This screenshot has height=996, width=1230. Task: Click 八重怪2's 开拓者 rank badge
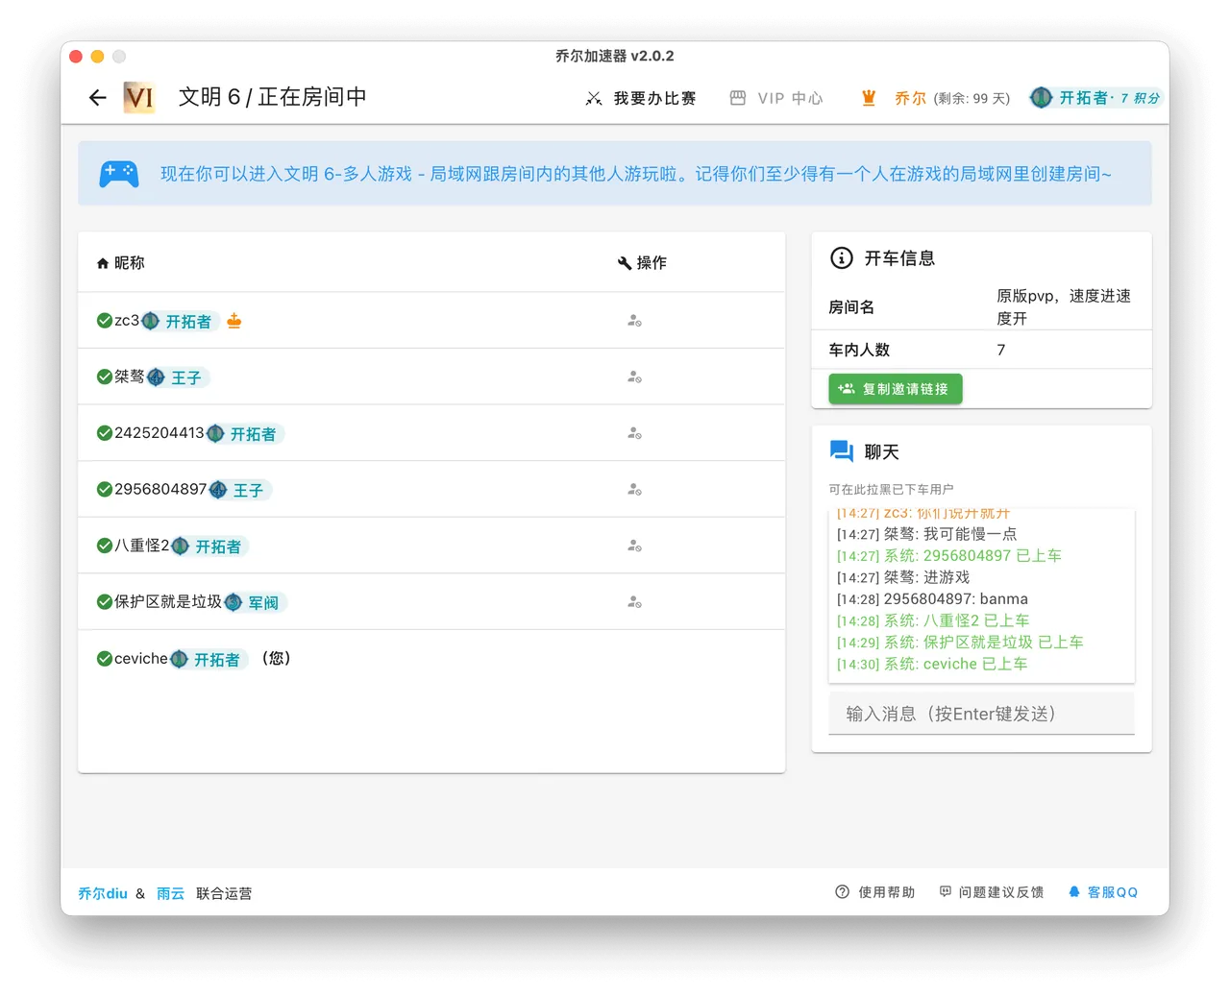coord(210,546)
